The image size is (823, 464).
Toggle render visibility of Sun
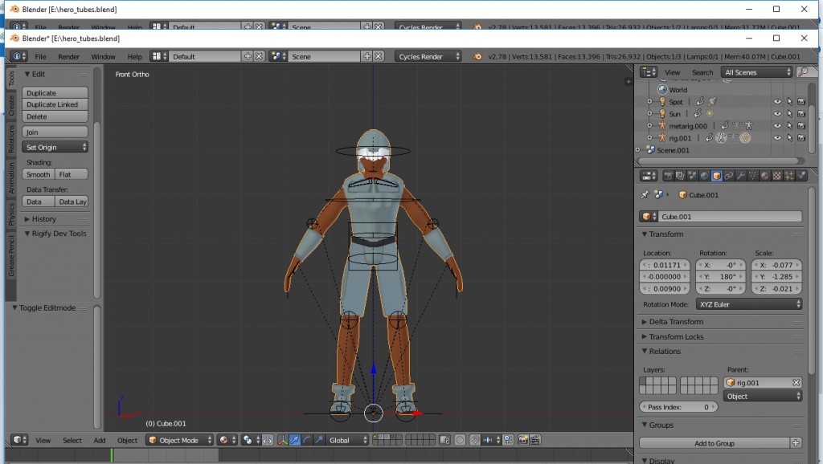click(x=800, y=114)
